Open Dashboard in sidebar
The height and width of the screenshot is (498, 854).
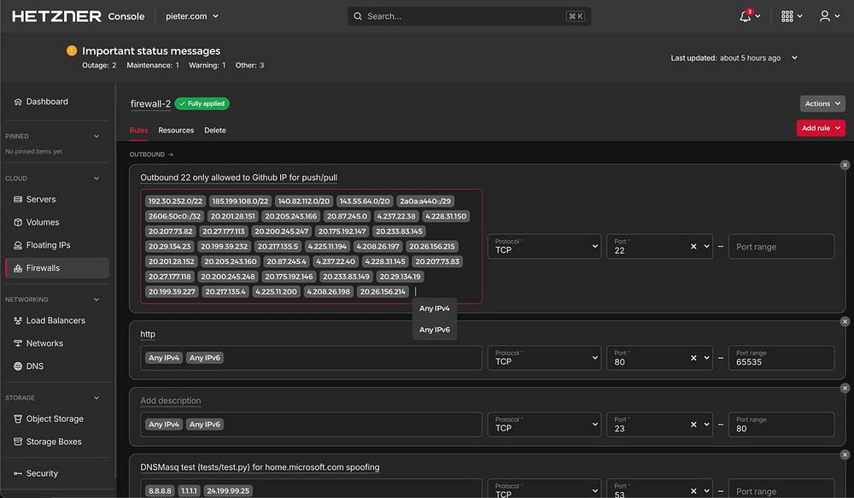pyautogui.click(x=57, y=102)
